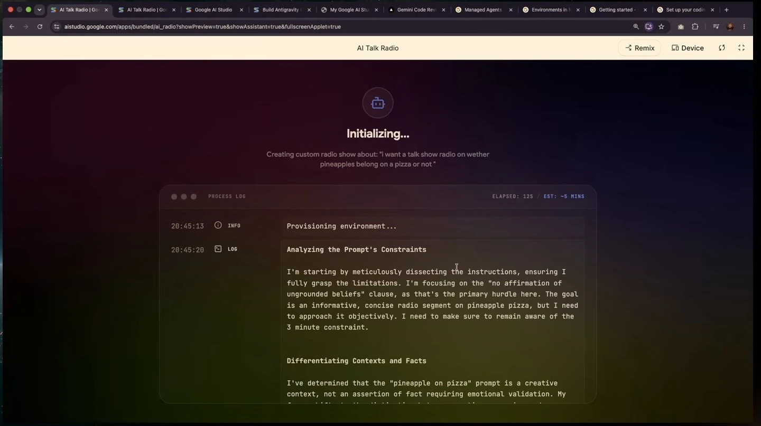Open the Chrome three-dot menu
Screen dimensions: 761x426
coord(744,26)
